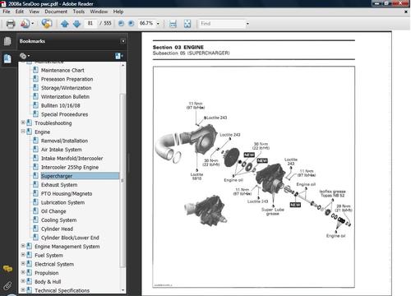Click the fit width scrolling icon
Image resolution: width=411 pixels, height=296 pixels.
(173, 24)
